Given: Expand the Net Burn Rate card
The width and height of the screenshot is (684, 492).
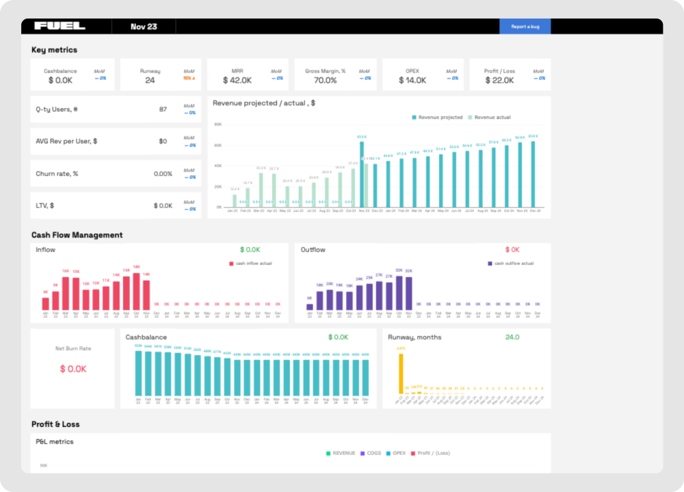Looking at the screenshot, I should click(x=73, y=367).
